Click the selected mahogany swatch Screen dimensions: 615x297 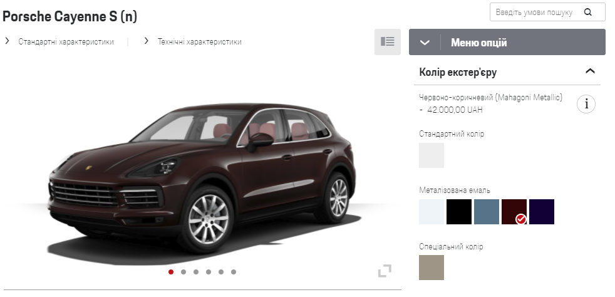(x=514, y=212)
